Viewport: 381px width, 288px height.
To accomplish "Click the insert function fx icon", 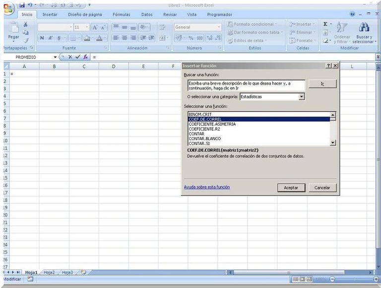I will click(x=86, y=57).
